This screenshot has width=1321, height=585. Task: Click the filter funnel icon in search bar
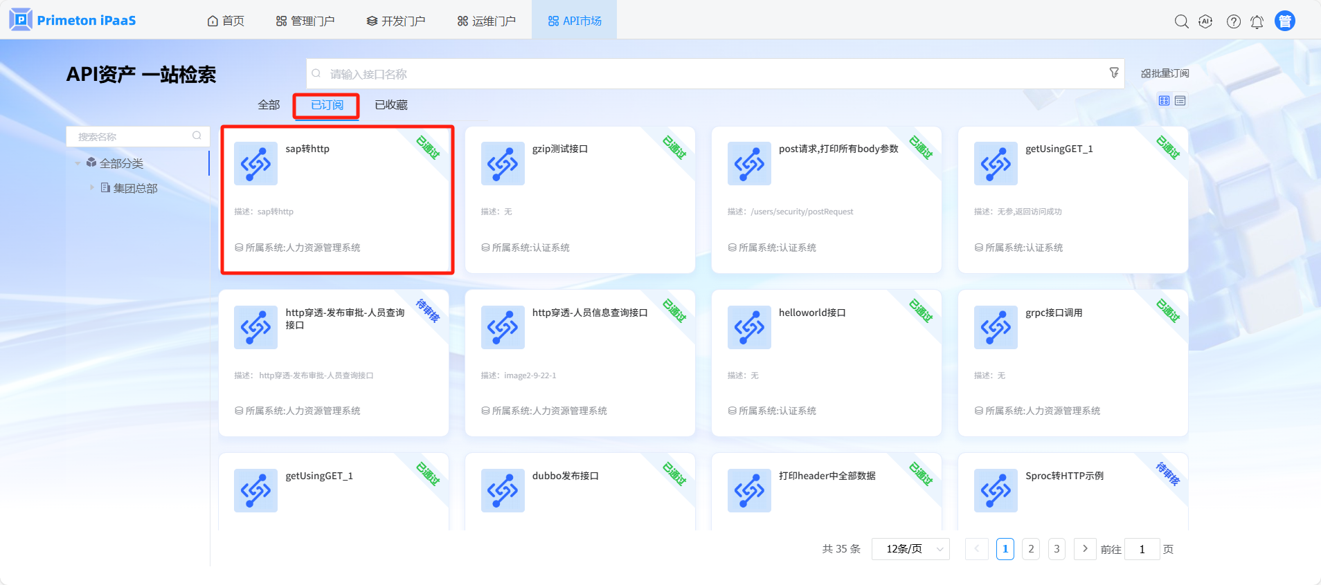[1113, 73]
